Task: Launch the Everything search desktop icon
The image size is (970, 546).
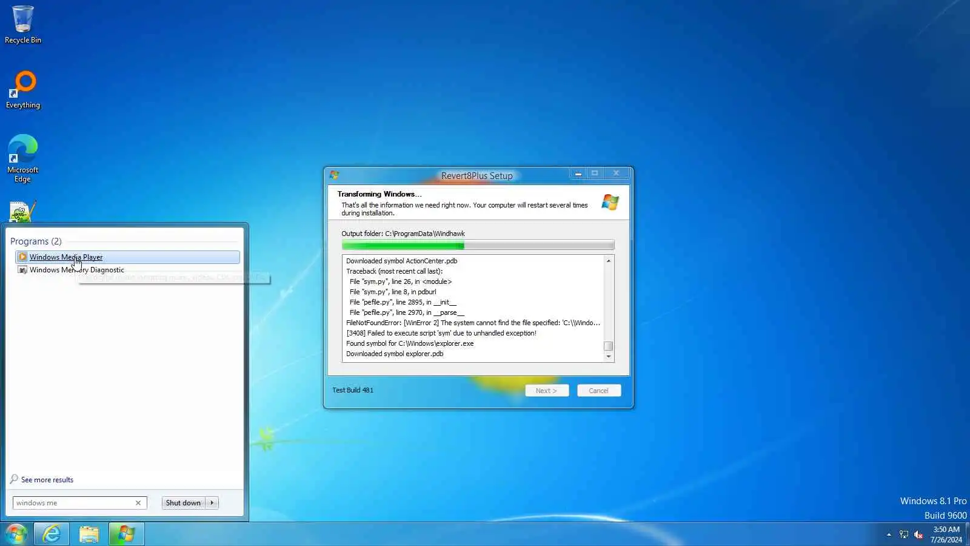Action: (x=23, y=90)
